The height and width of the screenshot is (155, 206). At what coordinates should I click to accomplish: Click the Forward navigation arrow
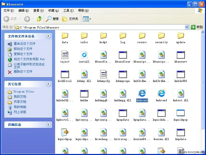pyautogui.click(x=27, y=19)
